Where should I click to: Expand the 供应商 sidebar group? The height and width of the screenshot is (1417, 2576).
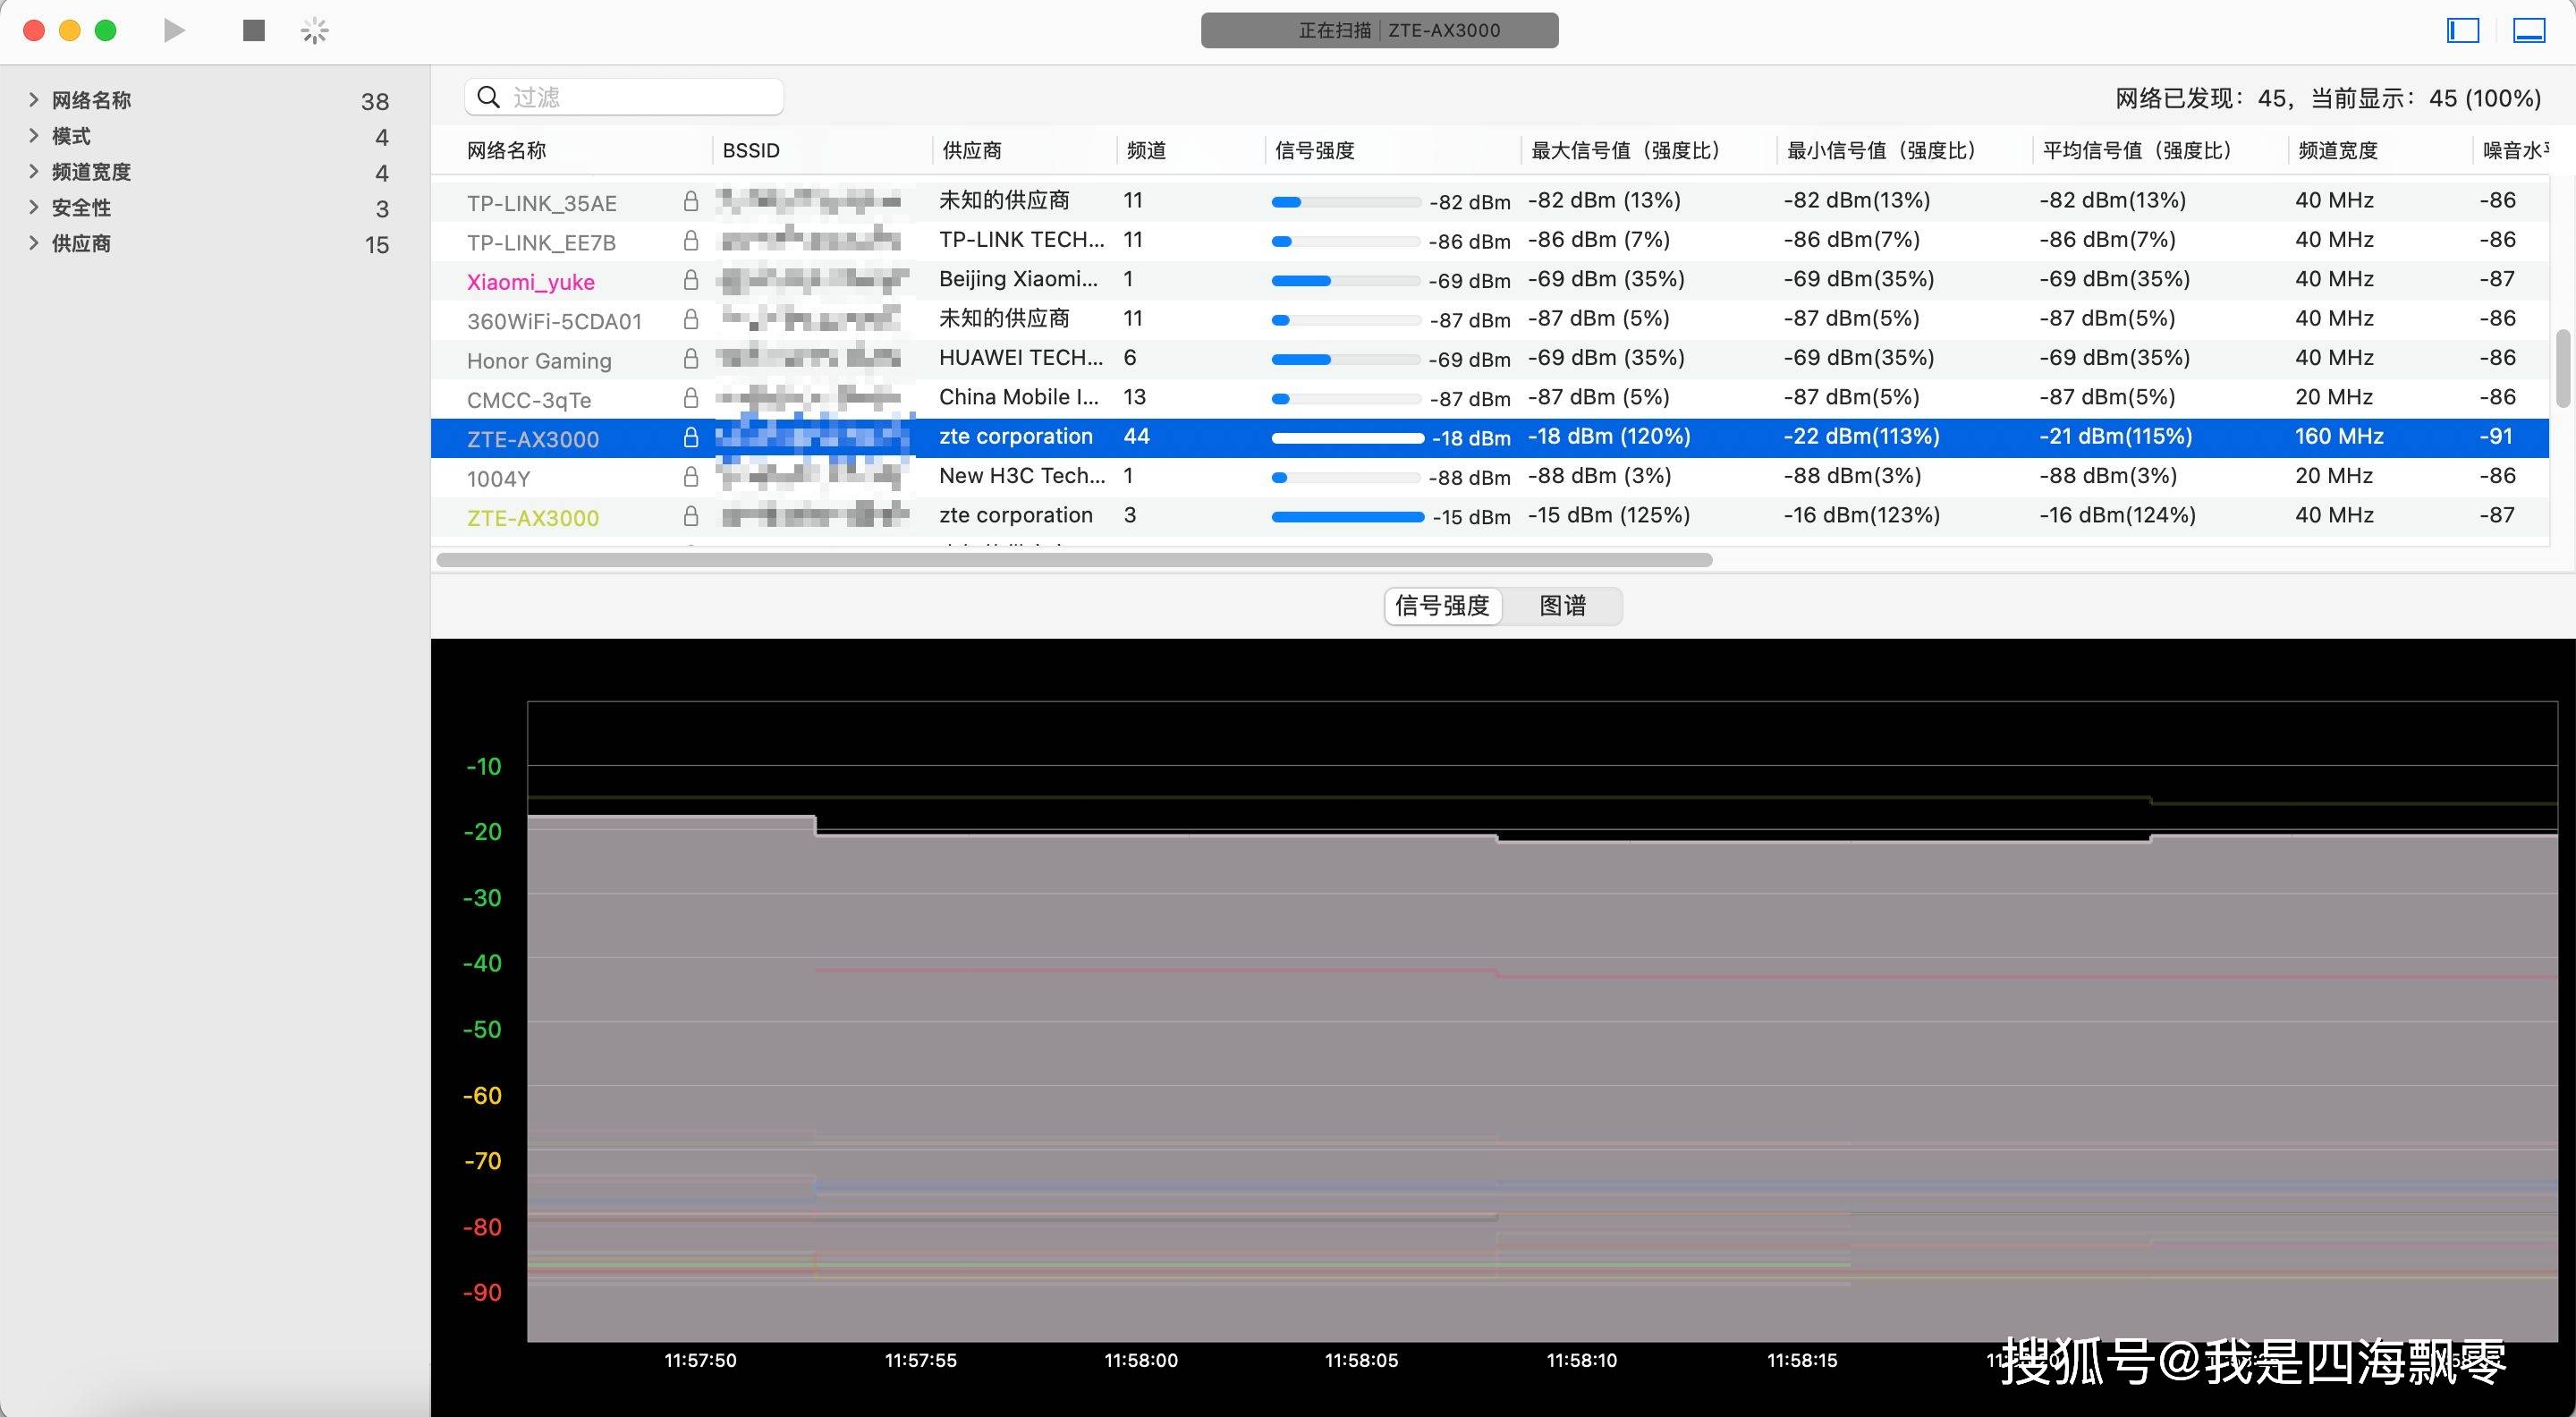pos(33,243)
